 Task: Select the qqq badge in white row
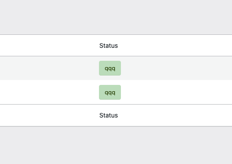(x=110, y=93)
